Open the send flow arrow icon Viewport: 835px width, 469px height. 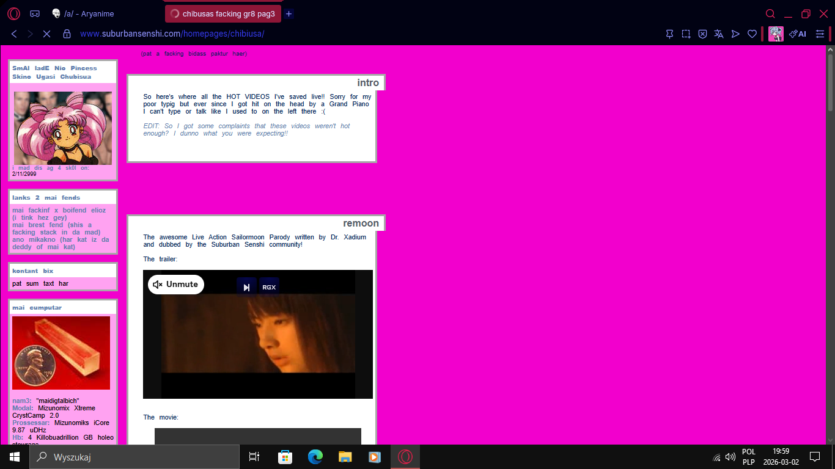(735, 34)
